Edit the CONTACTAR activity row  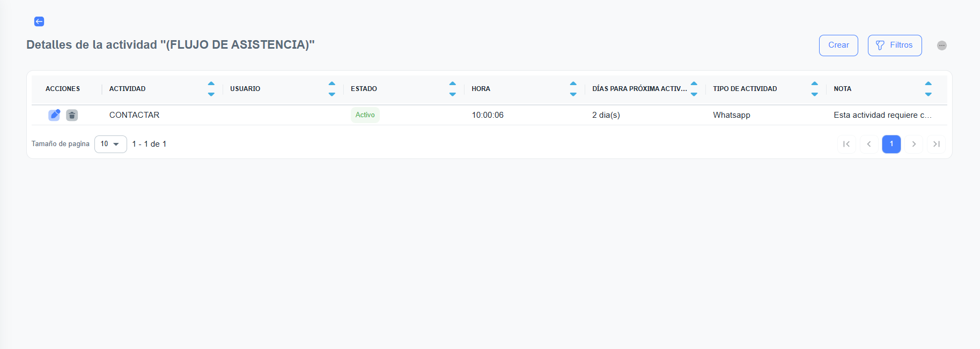[x=54, y=115]
